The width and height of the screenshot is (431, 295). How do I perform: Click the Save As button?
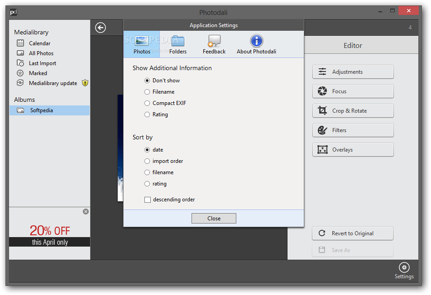click(353, 250)
